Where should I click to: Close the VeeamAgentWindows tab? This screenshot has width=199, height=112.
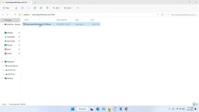pos(30,2)
